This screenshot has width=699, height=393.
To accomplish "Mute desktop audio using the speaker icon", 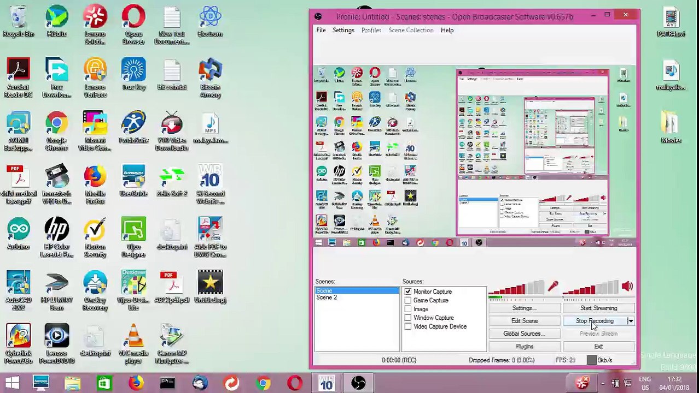I will [x=627, y=287].
